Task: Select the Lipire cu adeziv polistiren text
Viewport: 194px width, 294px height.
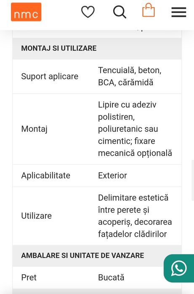Action: [x=127, y=111]
